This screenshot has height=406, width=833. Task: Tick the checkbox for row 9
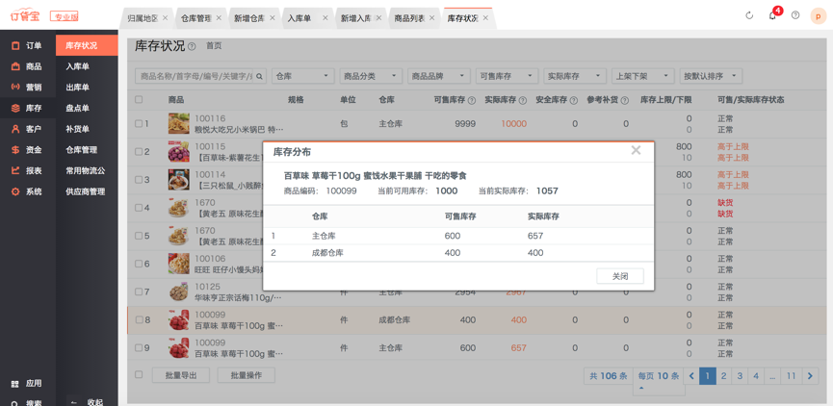(140, 348)
